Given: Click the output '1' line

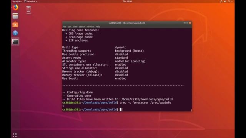Looking at the screenshot, I should pos(63,106).
